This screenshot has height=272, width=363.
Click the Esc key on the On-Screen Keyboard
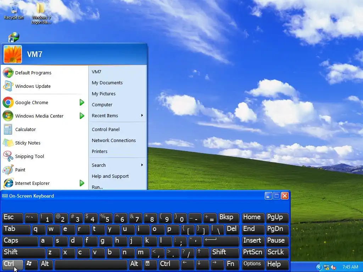13,218
